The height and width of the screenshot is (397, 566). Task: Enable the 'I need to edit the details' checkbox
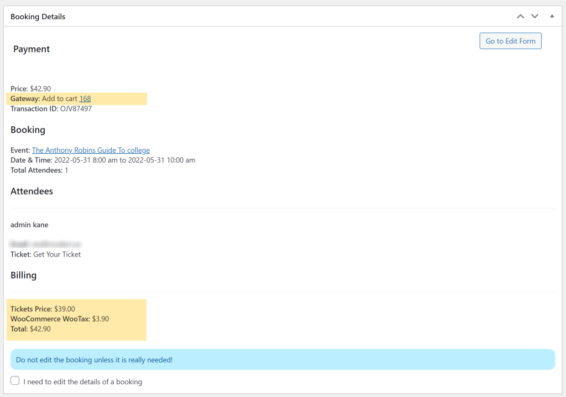point(14,380)
